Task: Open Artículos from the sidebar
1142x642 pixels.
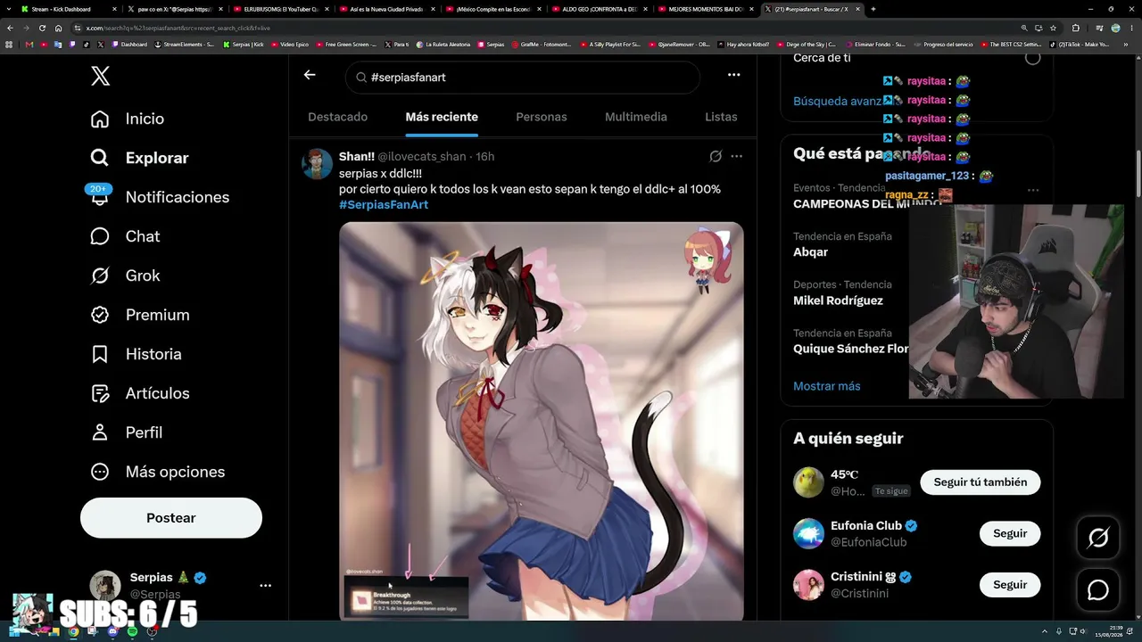Action: click(140, 393)
